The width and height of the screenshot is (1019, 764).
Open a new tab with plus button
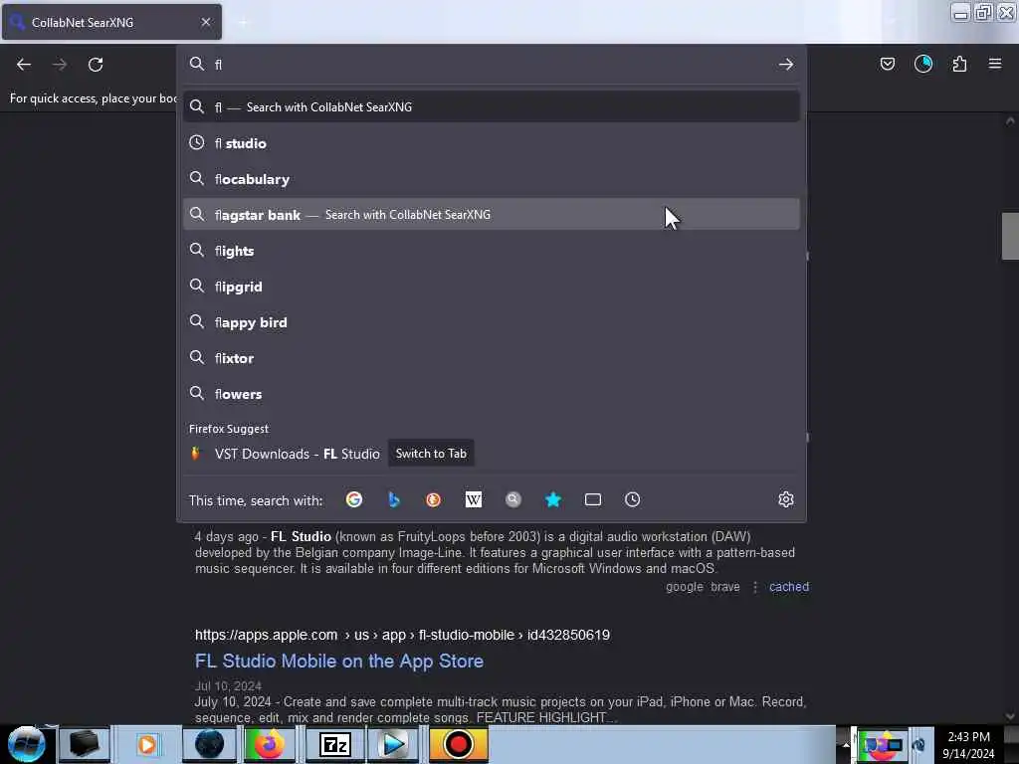(244, 23)
